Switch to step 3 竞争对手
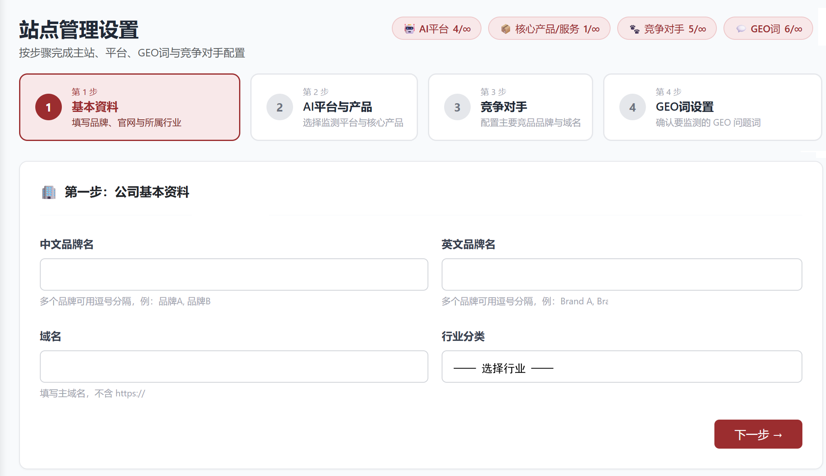 [511, 107]
